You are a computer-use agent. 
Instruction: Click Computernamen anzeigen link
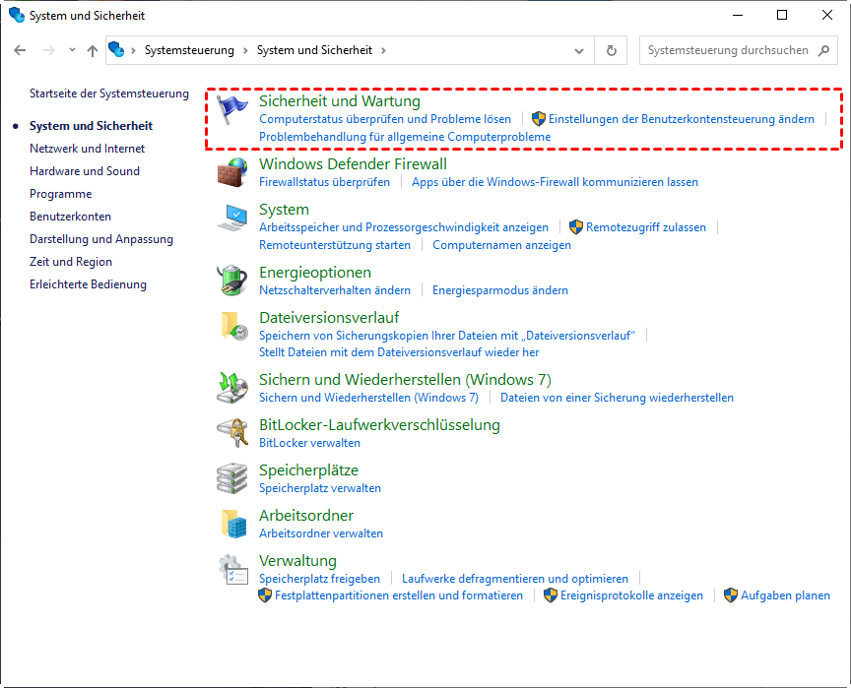(x=501, y=245)
